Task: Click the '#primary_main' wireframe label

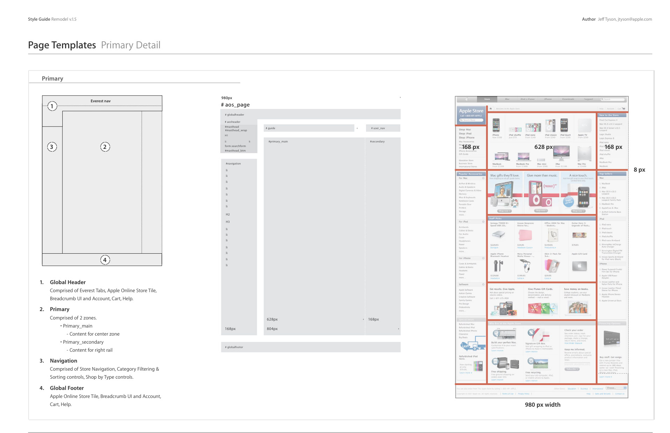Action: [278, 142]
